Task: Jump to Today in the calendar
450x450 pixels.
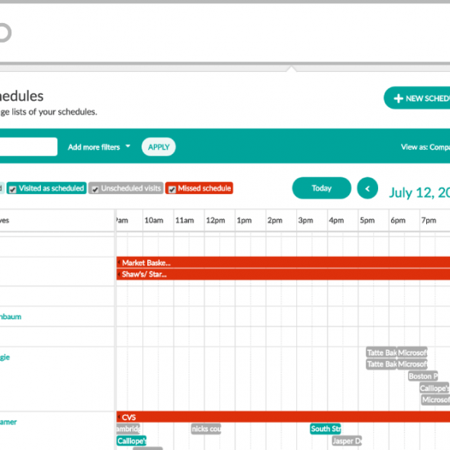Action: [x=322, y=188]
